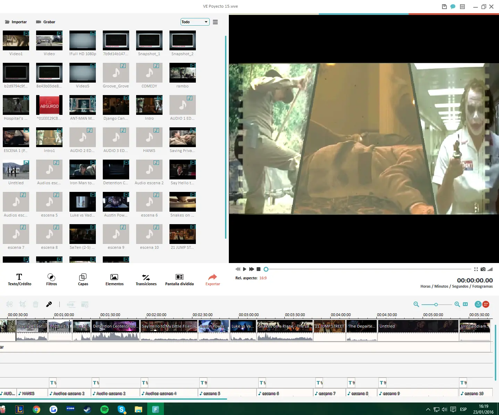This screenshot has width=499, height=415.
Task: Select the Audios escena 4 audio clip
Action: [169, 393]
